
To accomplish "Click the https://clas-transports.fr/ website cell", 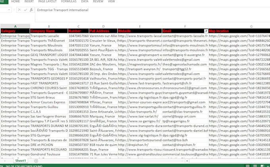I will (140, 111).
